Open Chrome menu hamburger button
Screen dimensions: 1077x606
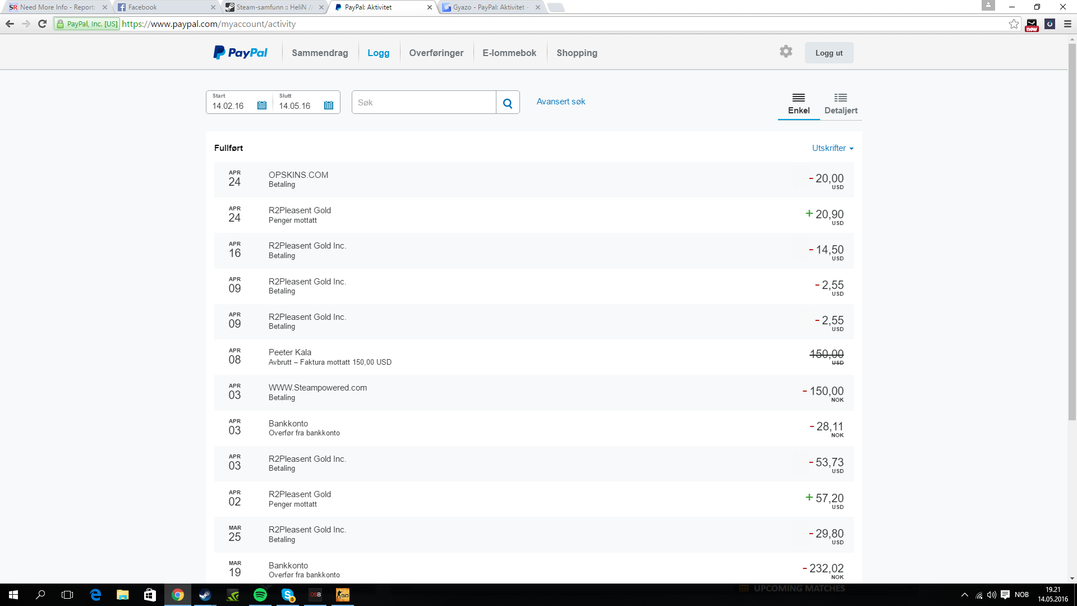point(1067,24)
